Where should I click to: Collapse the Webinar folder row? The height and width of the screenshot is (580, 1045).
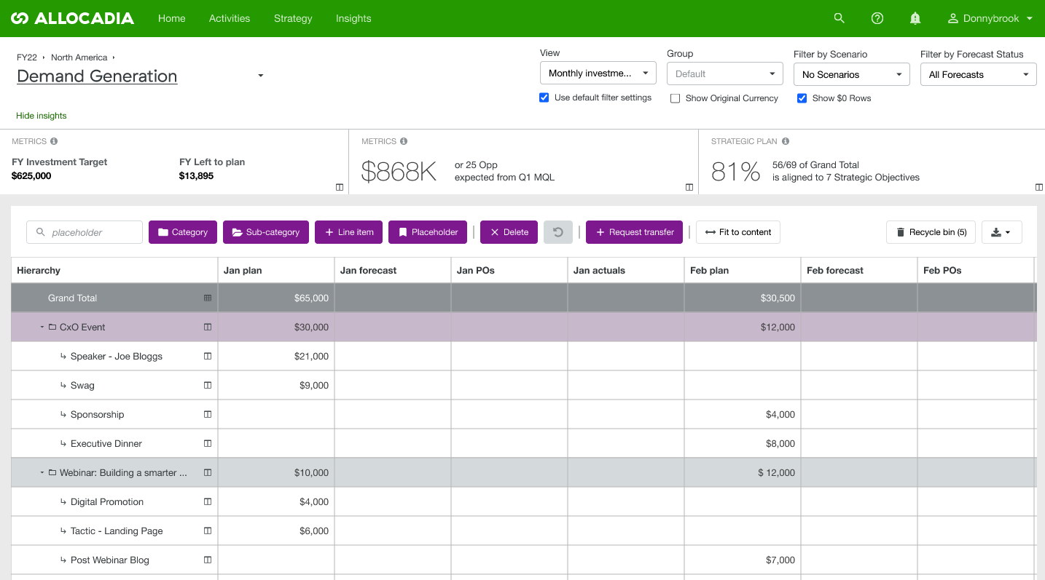pyautogui.click(x=42, y=472)
